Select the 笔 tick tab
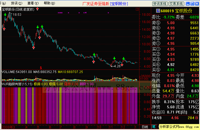Viewport: 200px width, 130px height. [154, 126]
